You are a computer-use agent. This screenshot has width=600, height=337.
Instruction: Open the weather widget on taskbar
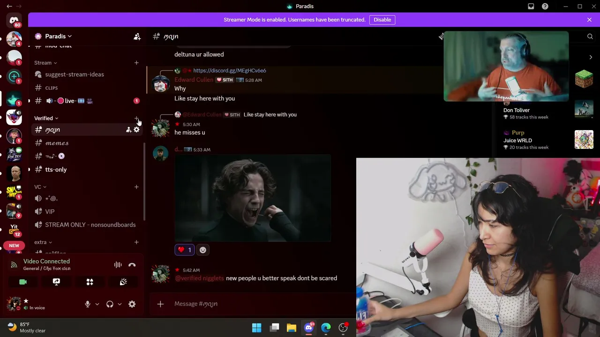27,328
